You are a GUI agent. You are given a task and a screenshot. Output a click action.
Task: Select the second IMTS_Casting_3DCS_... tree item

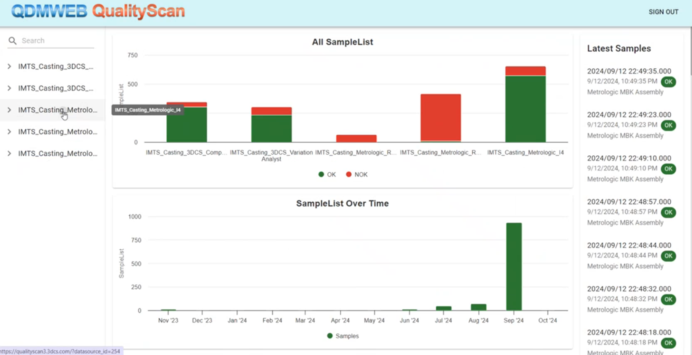coord(56,88)
